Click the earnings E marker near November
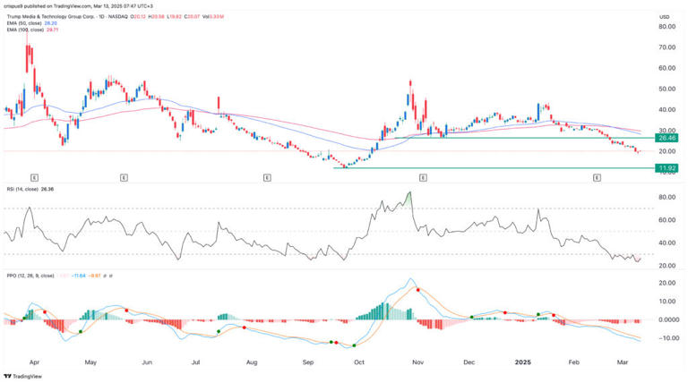This screenshot has height=383, width=688. click(x=421, y=178)
